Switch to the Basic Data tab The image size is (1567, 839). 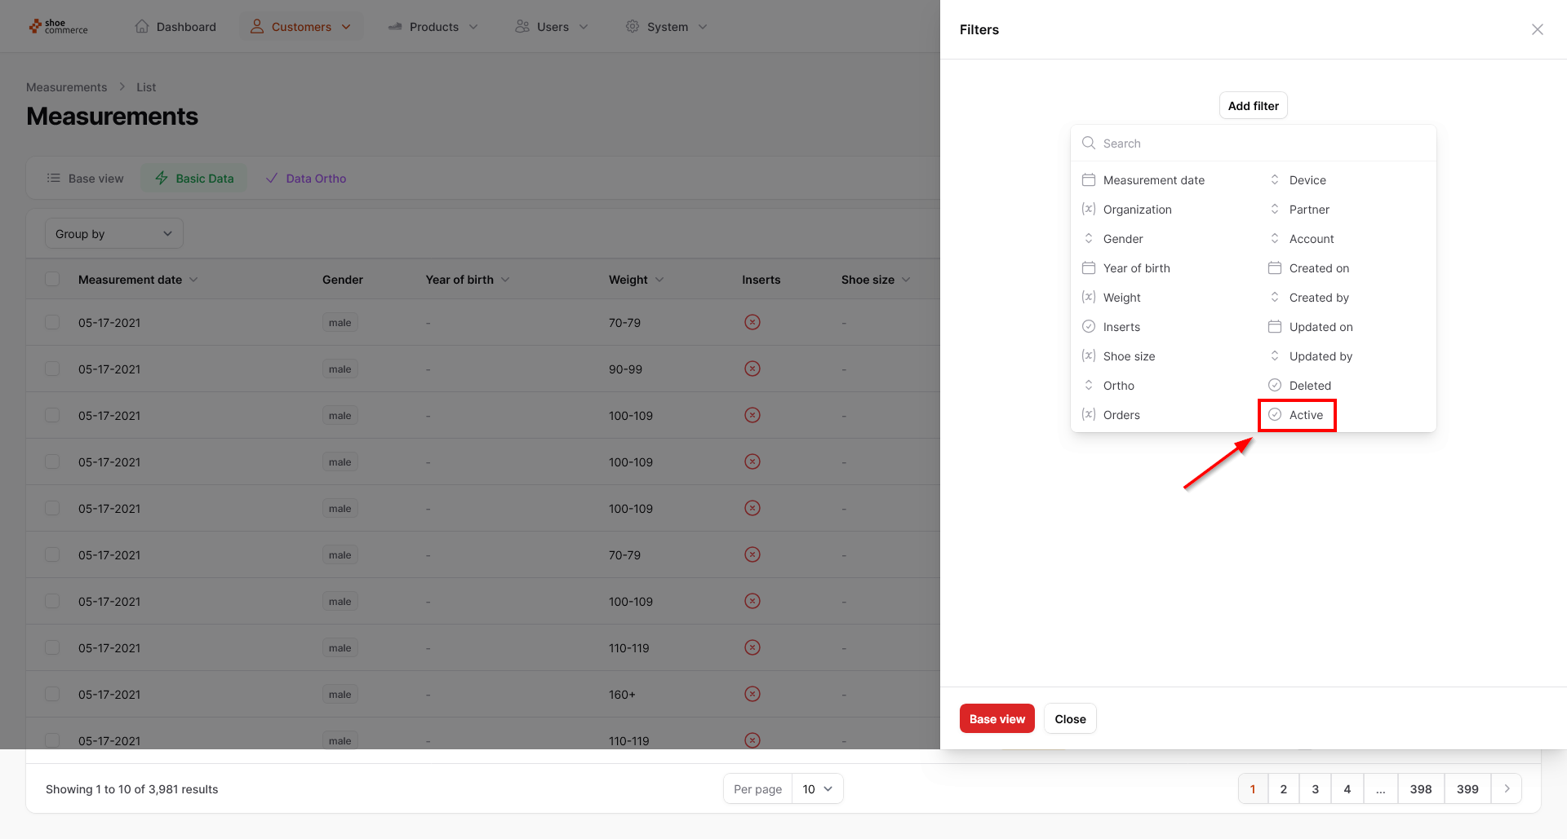click(194, 178)
